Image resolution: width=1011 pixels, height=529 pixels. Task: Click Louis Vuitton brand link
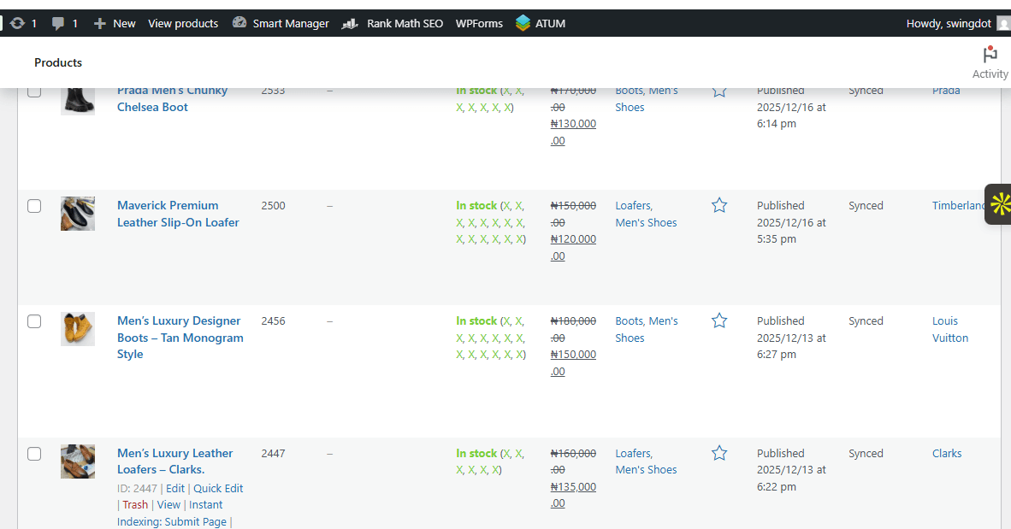949,329
